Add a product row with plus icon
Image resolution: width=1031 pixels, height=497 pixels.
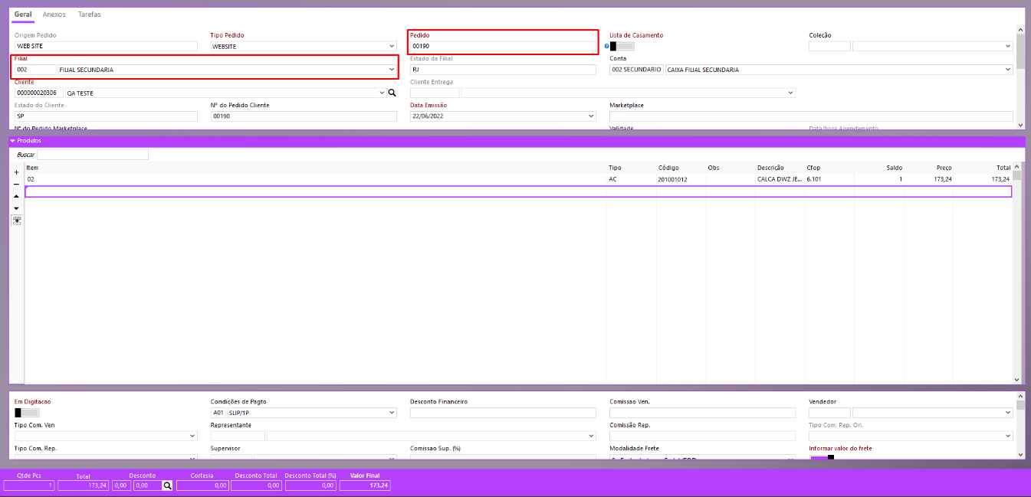pyautogui.click(x=17, y=172)
